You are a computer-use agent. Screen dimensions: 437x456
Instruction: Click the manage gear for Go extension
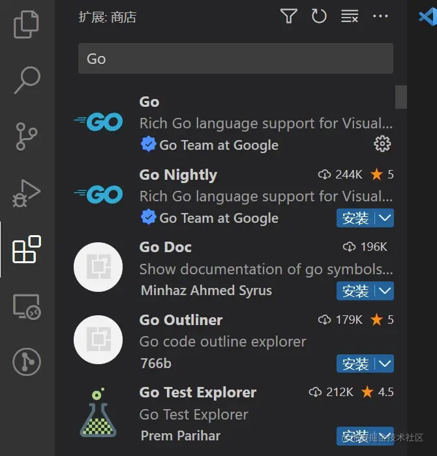pos(382,144)
